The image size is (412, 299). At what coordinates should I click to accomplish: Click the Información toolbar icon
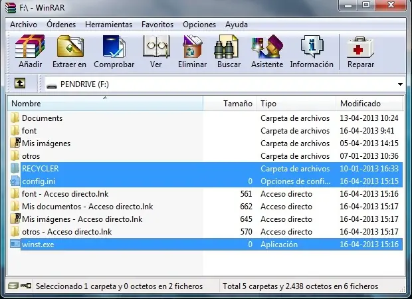(312, 47)
